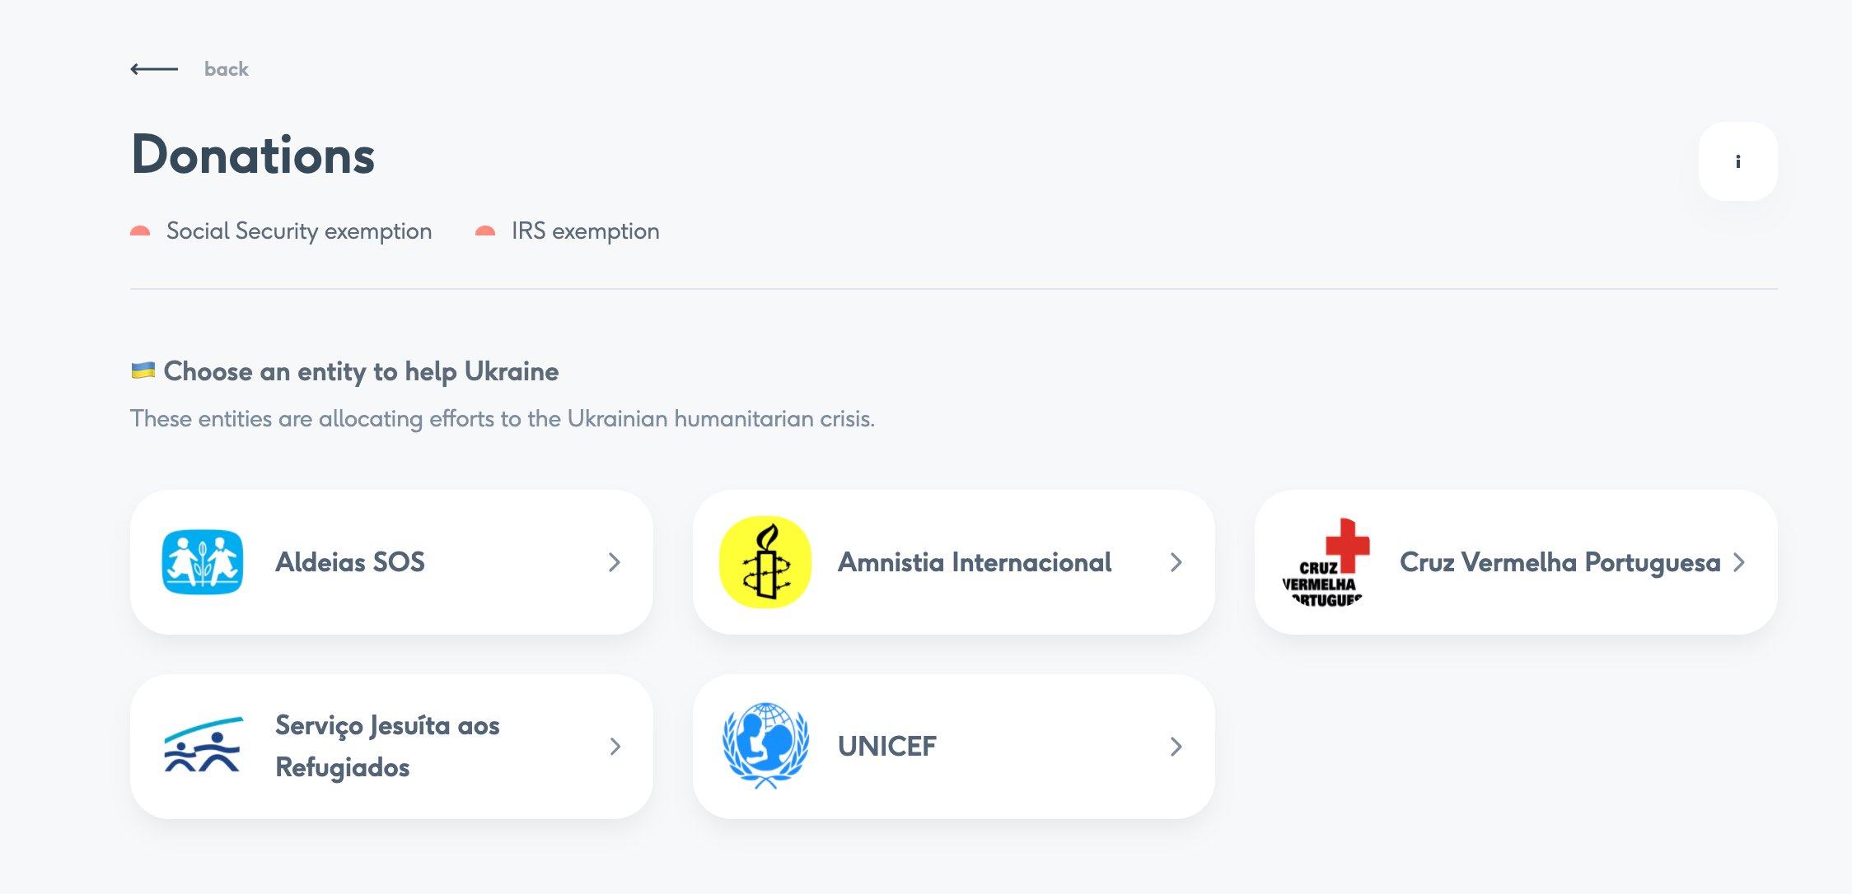The height and width of the screenshot is (894, 1852).
Task: Click the Social Security exemption label
Action: pos(299,231)
